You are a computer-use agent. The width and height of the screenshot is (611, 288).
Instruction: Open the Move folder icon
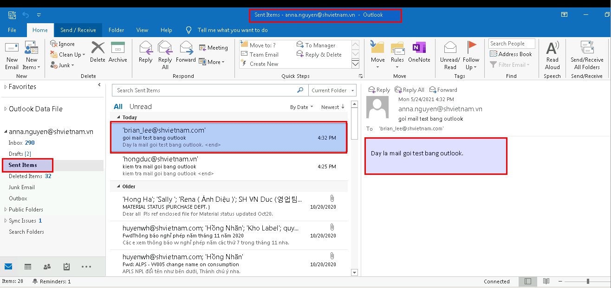click(x=377, y=48)
